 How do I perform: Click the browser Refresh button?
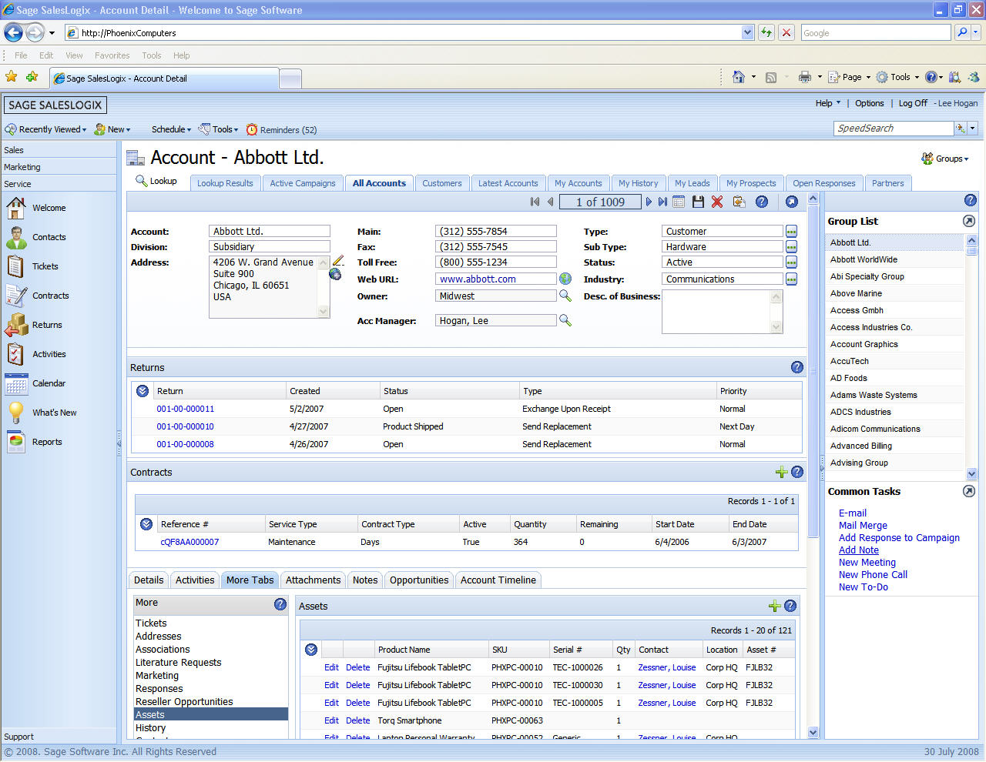point(766,32)
